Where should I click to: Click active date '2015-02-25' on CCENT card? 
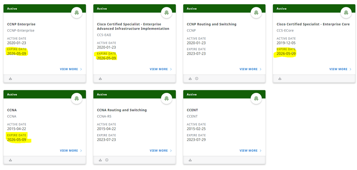(196, 129)
